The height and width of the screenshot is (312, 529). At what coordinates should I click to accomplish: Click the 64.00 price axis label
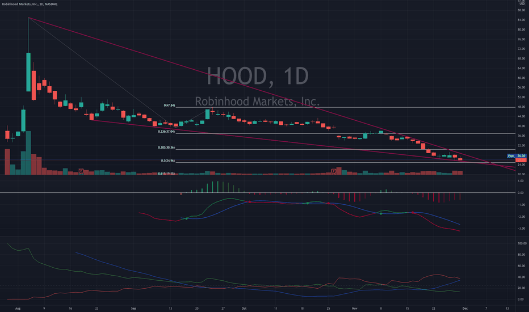(521, 68)
